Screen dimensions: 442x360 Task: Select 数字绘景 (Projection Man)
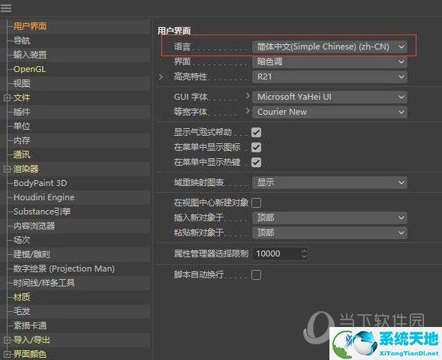64,268
